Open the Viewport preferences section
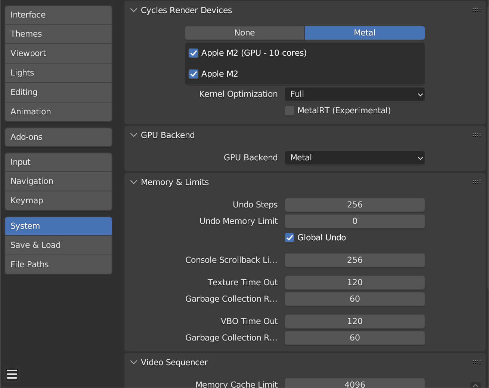The height and width of the screenshot is (388, 489). point(59,53)
